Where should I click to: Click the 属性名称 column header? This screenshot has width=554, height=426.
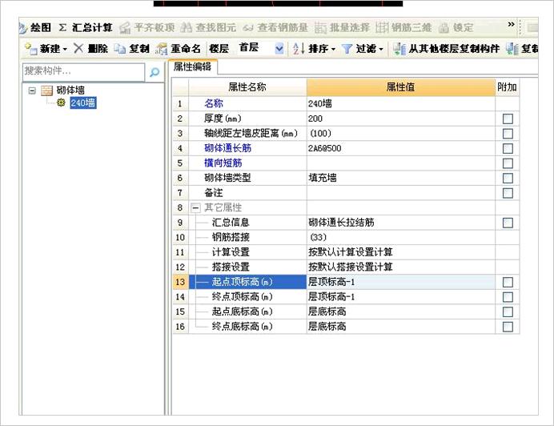tap(247, 87)
